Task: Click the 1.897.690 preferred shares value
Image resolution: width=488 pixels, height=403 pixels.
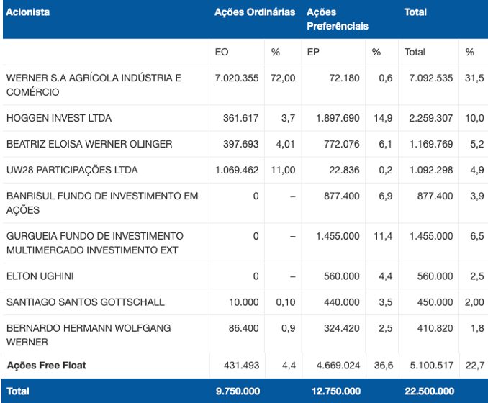Action: 338,118
